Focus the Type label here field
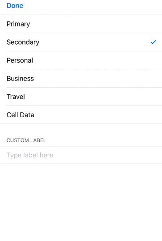This screenshot has width=162, height=241. point(81,155)
